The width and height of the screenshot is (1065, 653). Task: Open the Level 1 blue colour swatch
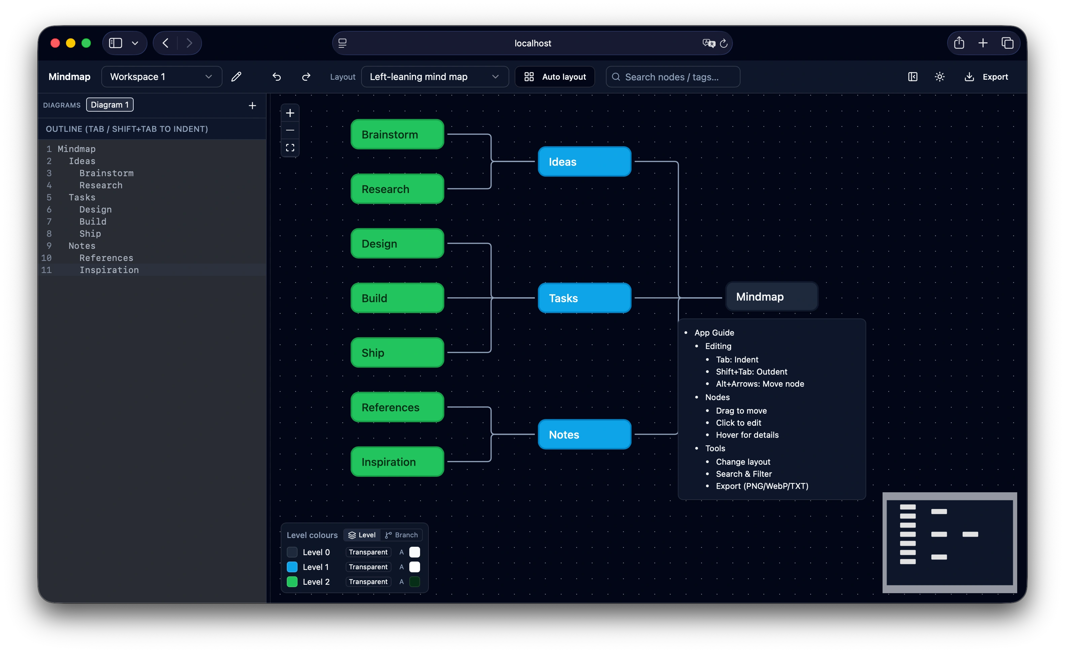pyautogui.click(x=292, y=567)
